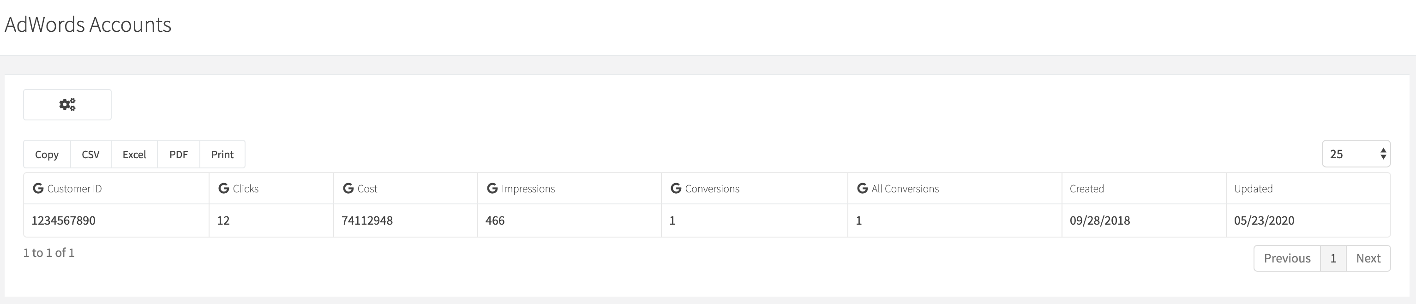Select page 1 in pagination

[1333, 258]
